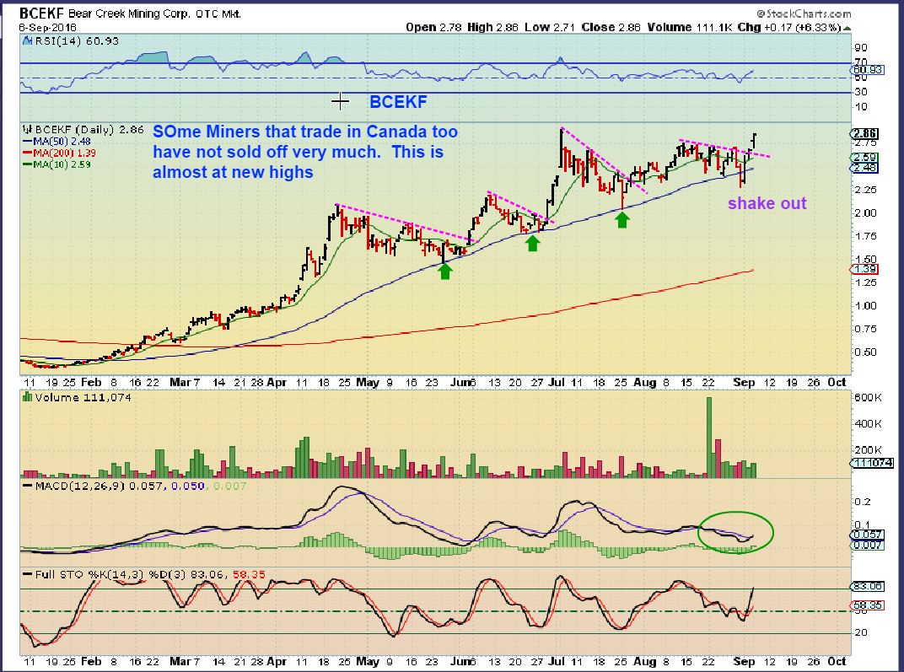Image resolution: width=904 pixels, height=672 pixels.
Task: Click the 'Close 2.86' value in header
Action: coord(611,27)
